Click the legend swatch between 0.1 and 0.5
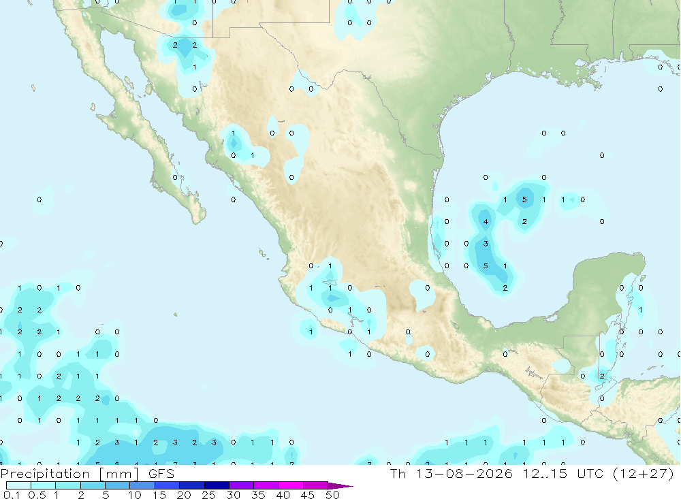The image size is (681, 499). pos(18,485)
